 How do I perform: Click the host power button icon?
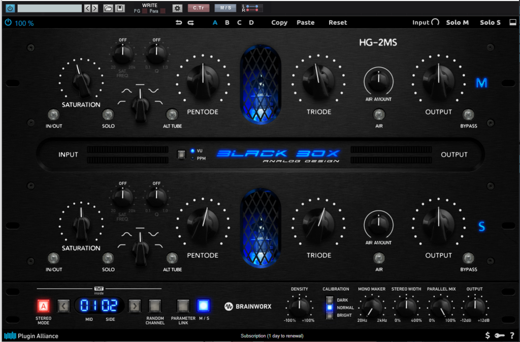(10, 8)
